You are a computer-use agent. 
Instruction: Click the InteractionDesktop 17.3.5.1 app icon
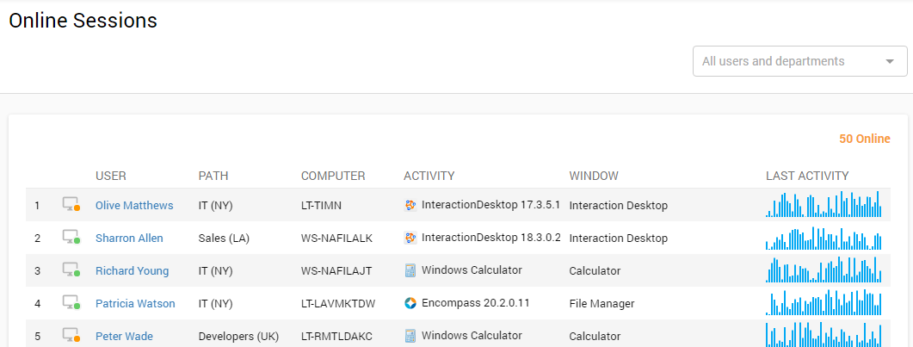tap(410, 205)
